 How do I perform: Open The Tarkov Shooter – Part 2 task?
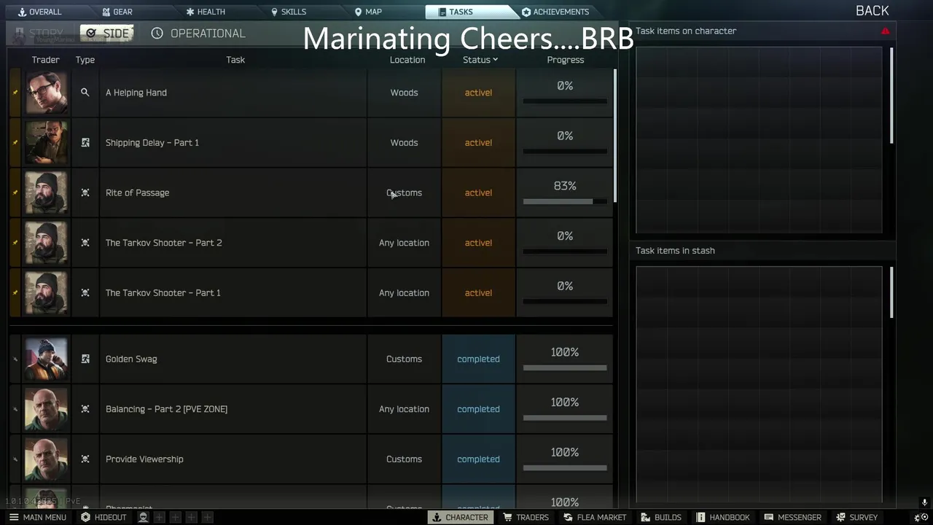tap(163, 243)
